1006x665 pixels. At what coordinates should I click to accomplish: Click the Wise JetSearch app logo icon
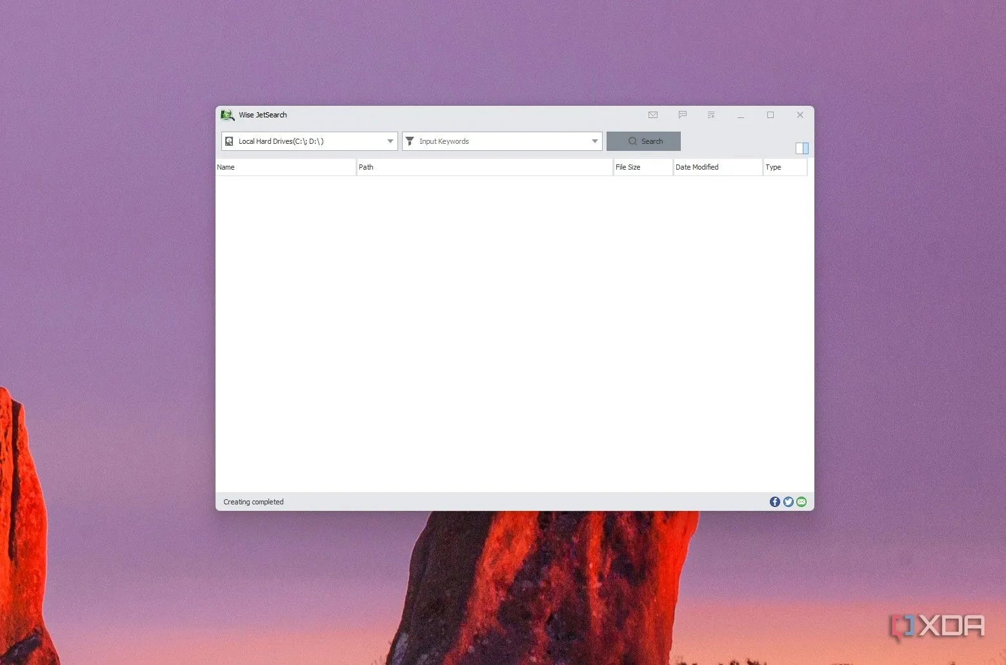click(227, 115)
